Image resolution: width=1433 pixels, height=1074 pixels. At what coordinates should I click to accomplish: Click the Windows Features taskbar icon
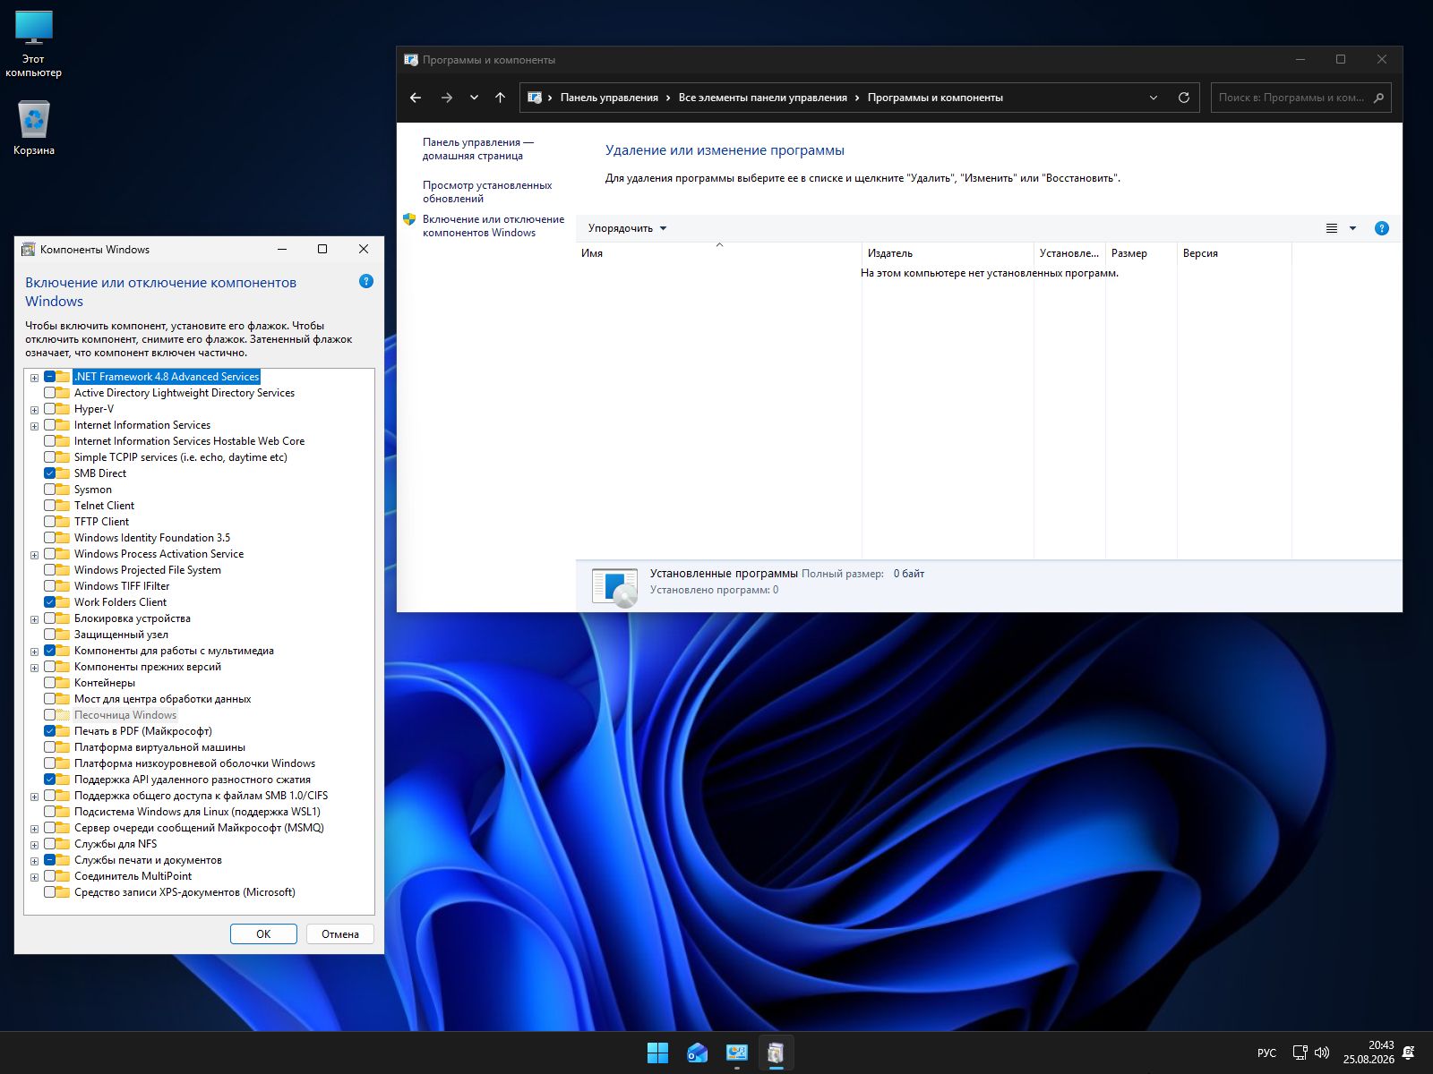[x=776, y=1053]
